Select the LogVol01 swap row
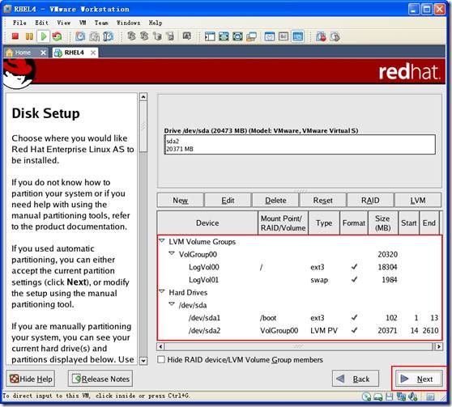Viewport: 452px width, 407px height. (300, 280)
